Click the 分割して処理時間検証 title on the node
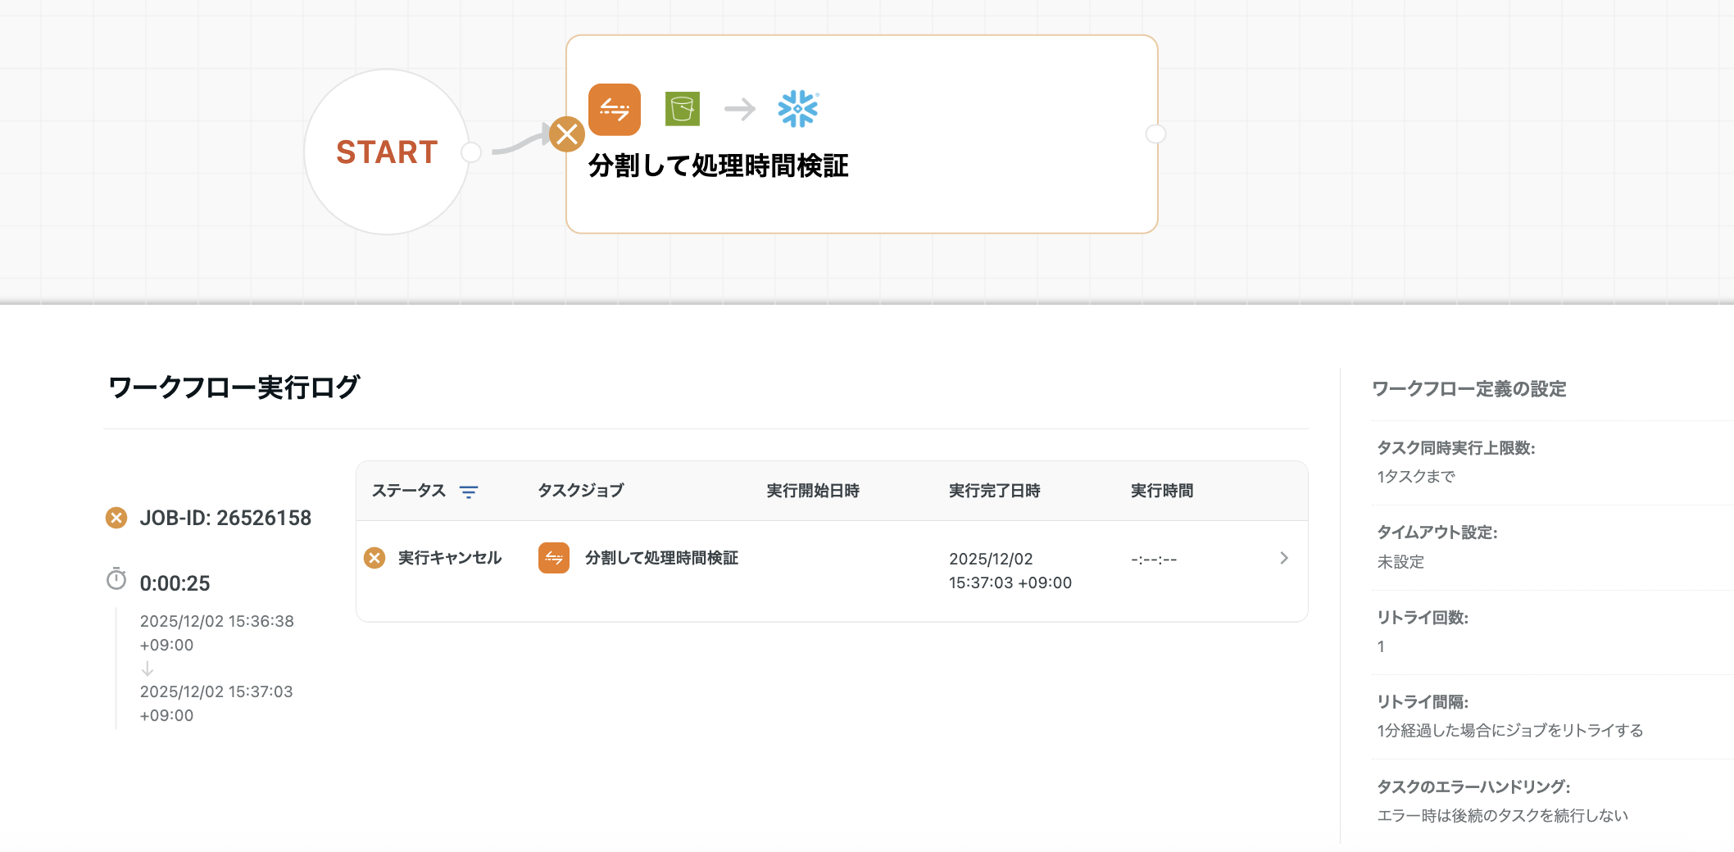The height and width of the screenshot is (852, 1734). point(718,166)
